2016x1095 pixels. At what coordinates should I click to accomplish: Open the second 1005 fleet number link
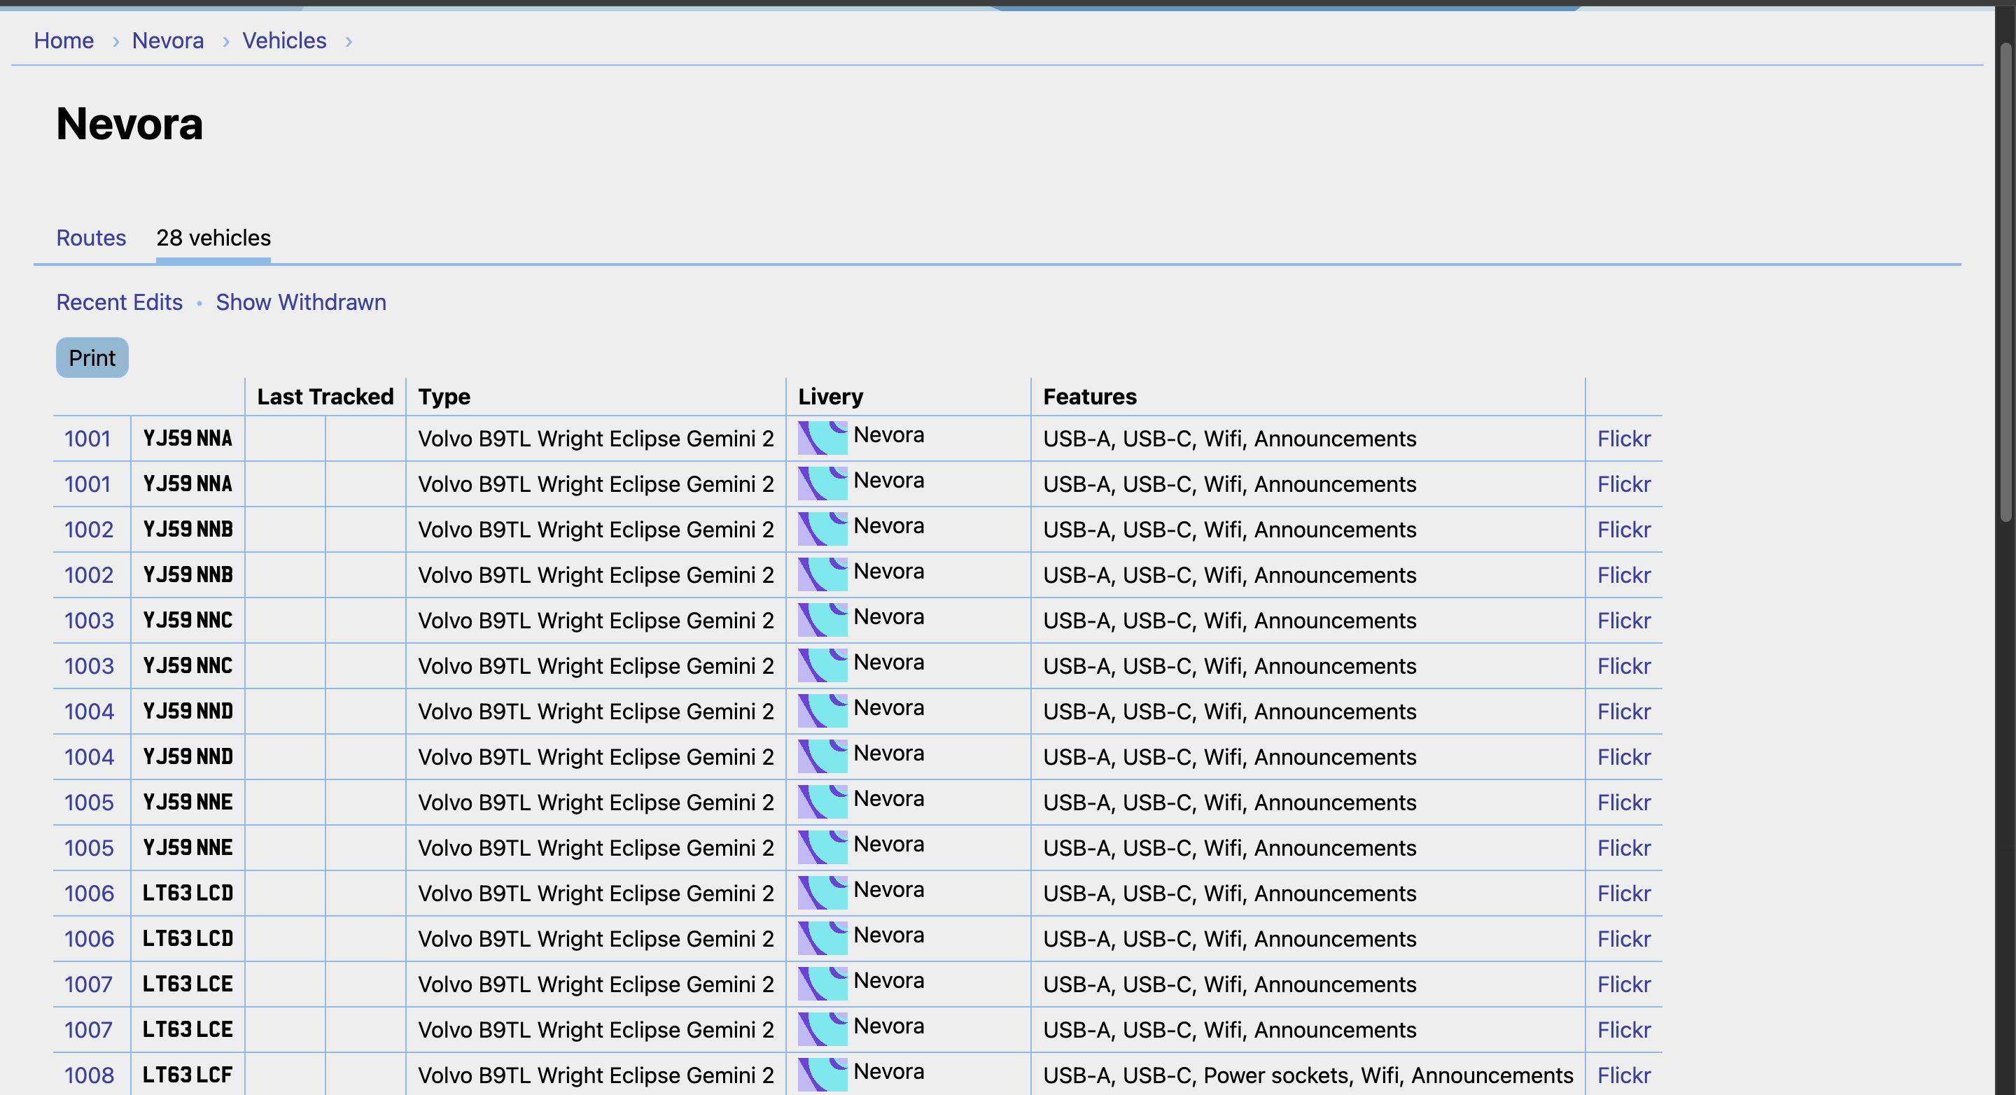coord(89,848)
